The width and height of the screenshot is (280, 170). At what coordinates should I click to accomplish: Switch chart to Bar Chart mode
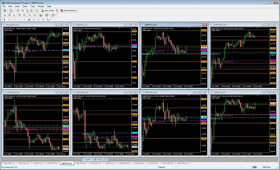(x=5, y=15)
